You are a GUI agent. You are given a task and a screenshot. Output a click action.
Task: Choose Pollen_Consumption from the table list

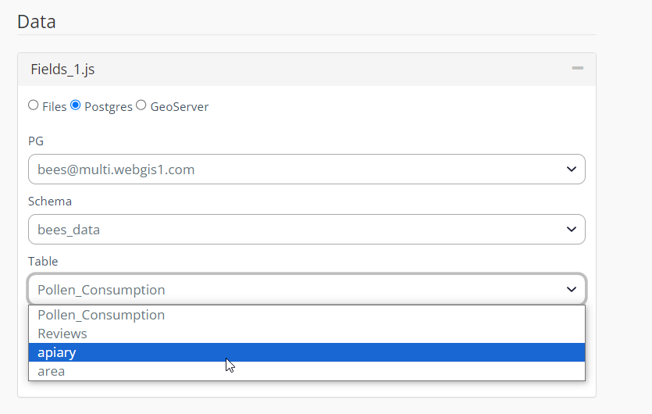(102, 315)
